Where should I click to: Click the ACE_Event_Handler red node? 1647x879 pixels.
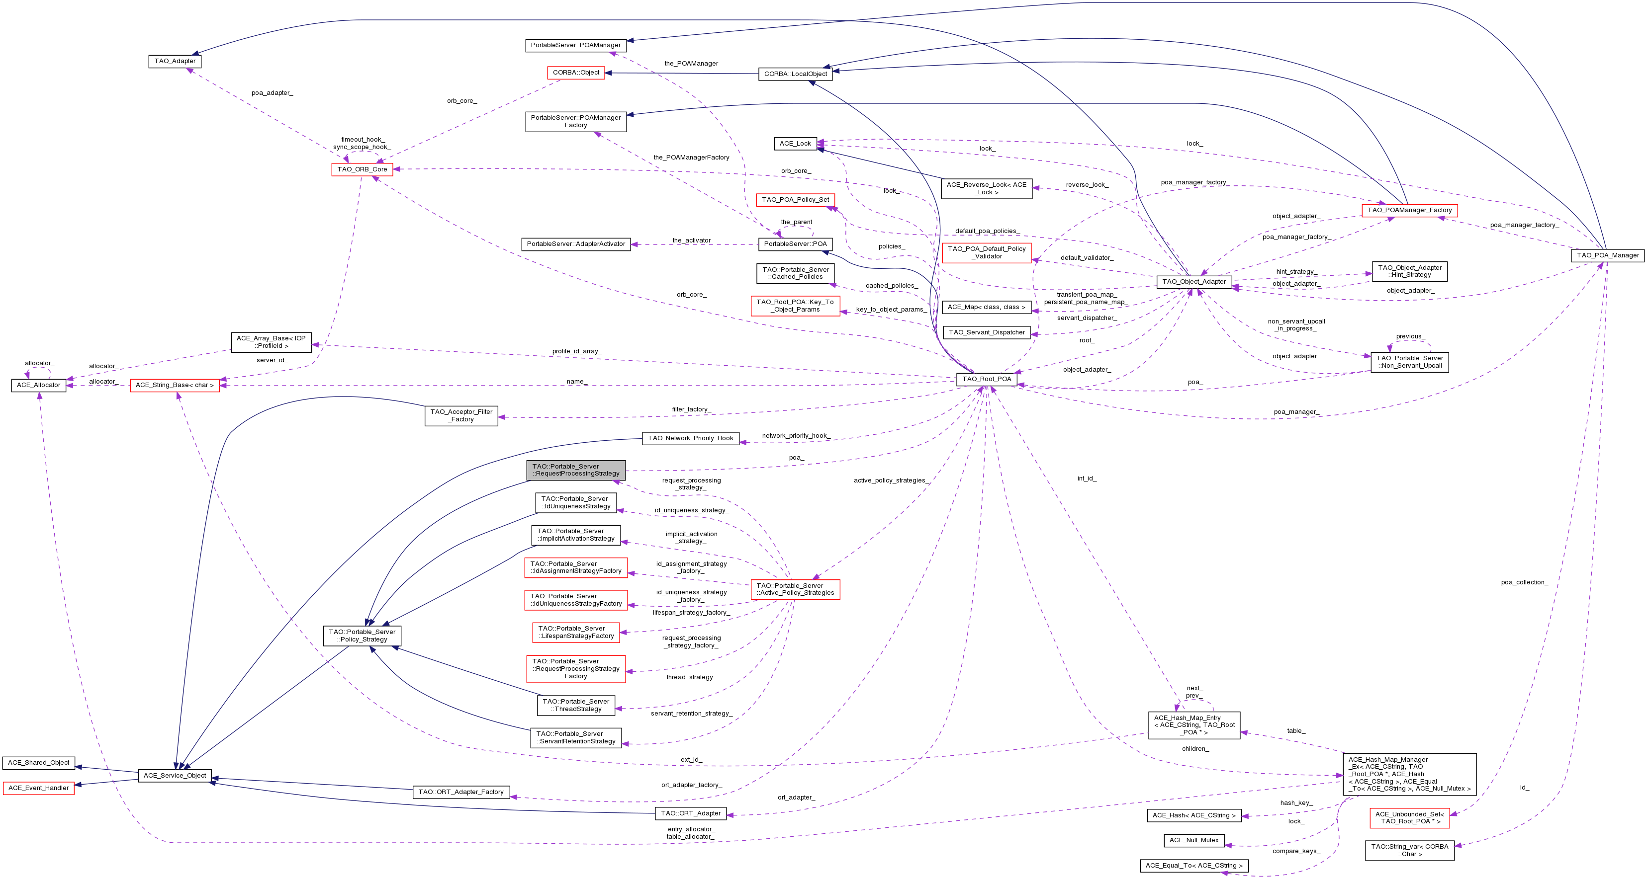38,788
